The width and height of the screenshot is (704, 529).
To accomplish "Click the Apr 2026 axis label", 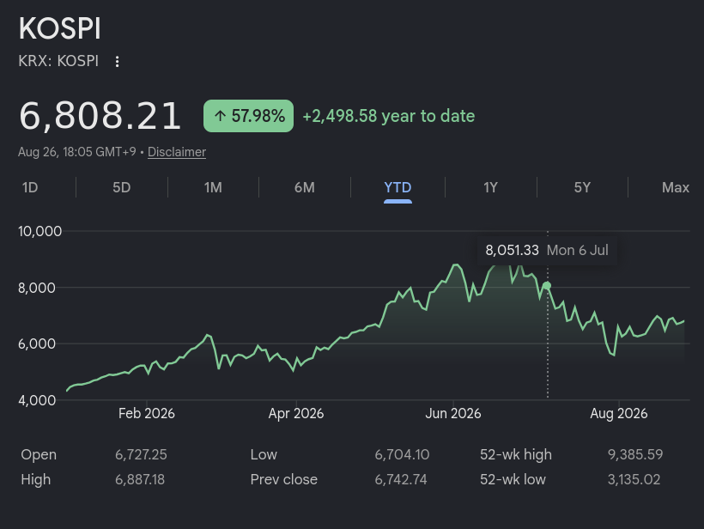I will pos(296,413).
